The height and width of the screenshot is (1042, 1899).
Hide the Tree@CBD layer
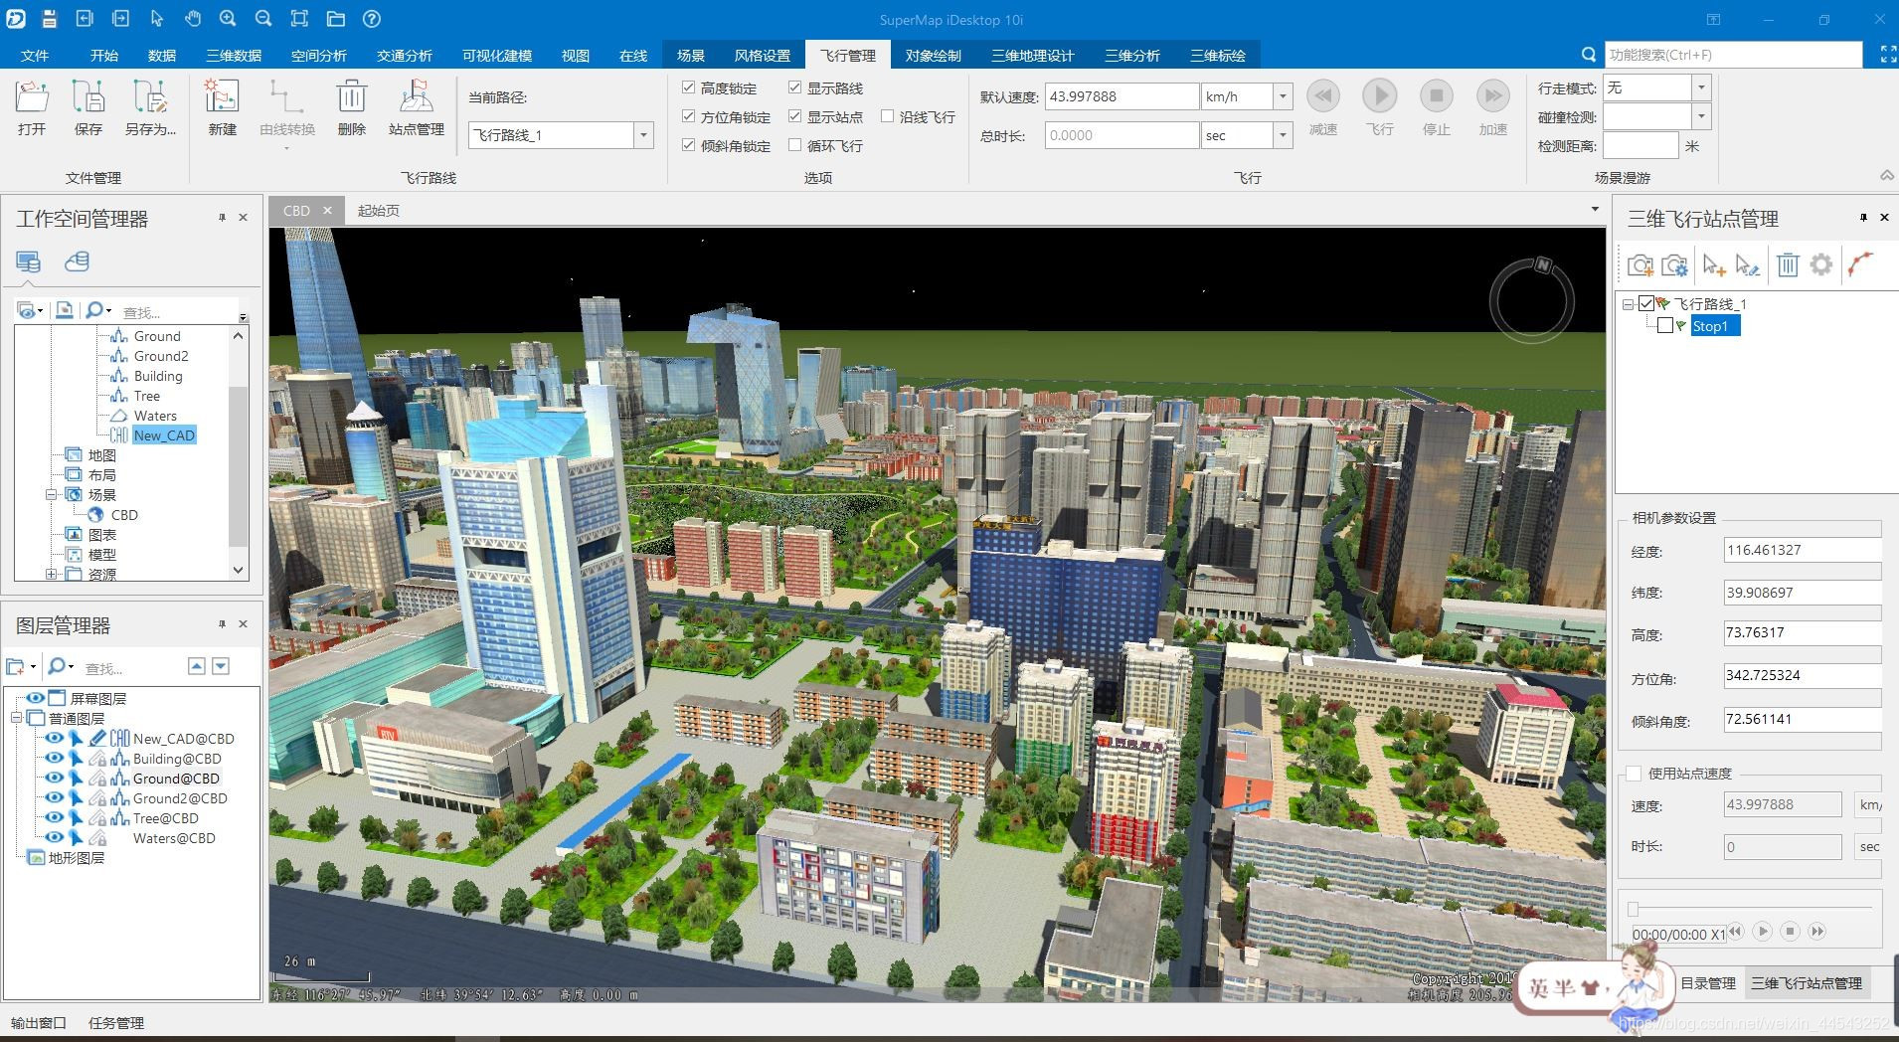pyautogui.click(x=55, y=818)
